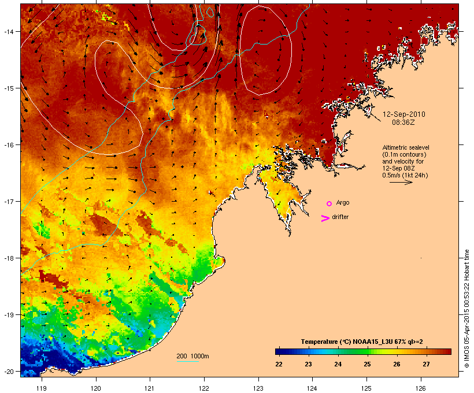Click the 'drifter' legend label

pyautogui.click(x=340, y=217)
